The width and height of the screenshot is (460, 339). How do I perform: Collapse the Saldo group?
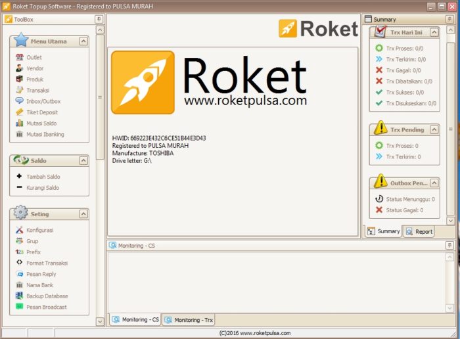83,160
